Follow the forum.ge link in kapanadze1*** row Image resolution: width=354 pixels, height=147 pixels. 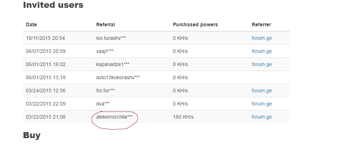point(262,64)
